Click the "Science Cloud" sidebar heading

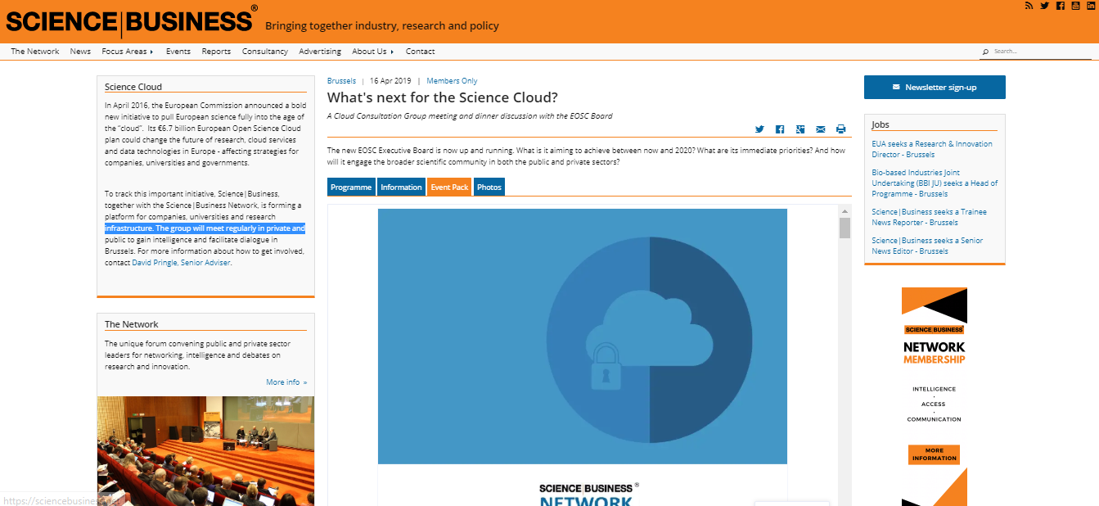133,87
